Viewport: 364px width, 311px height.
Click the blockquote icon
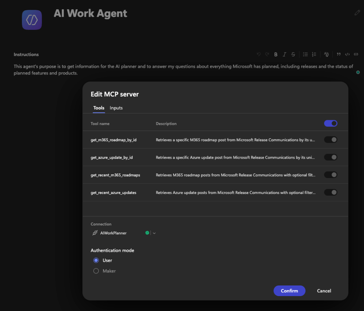pyautogui.click(x=339, y=54)
